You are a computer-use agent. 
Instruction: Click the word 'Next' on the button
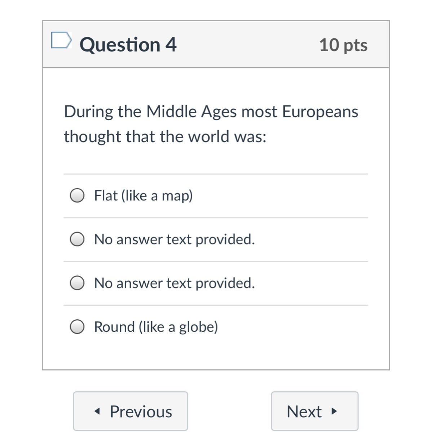304,411
